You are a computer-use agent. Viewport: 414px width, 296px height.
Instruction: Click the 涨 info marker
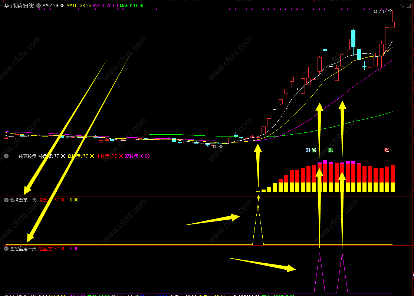(x=387, y=150)
